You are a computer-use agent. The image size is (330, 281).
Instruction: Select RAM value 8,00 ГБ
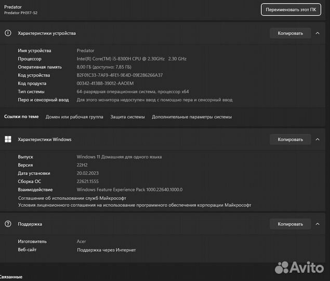tap(104, 67)
